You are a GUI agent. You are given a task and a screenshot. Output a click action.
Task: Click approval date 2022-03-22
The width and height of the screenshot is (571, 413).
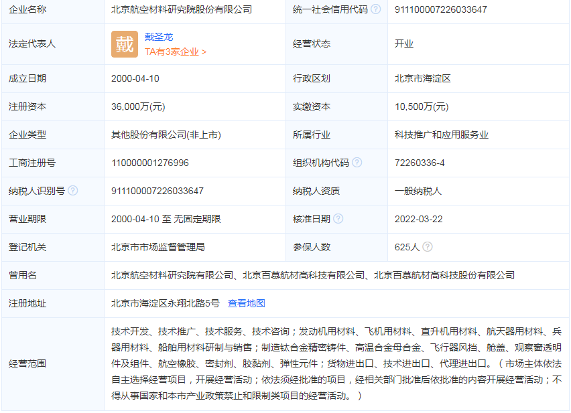click(x=419, y=220)
